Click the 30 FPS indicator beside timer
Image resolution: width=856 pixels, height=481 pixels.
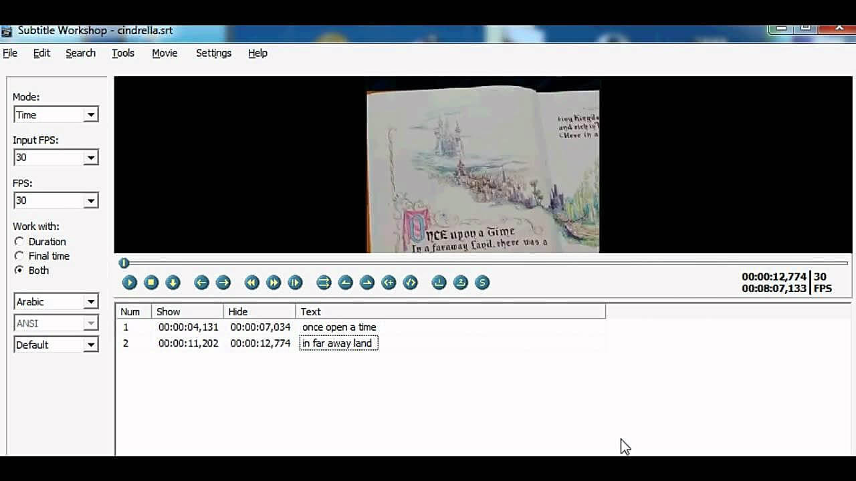(x=823, y=283)
